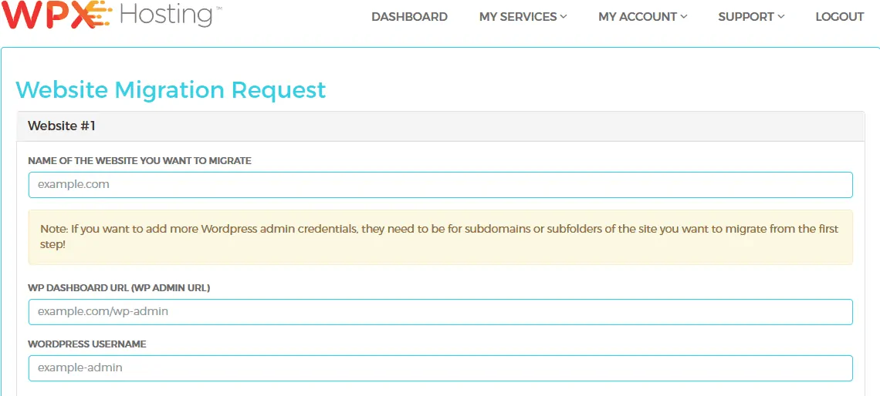
Task: Click the My Account menu label
Action: point(638,17)
